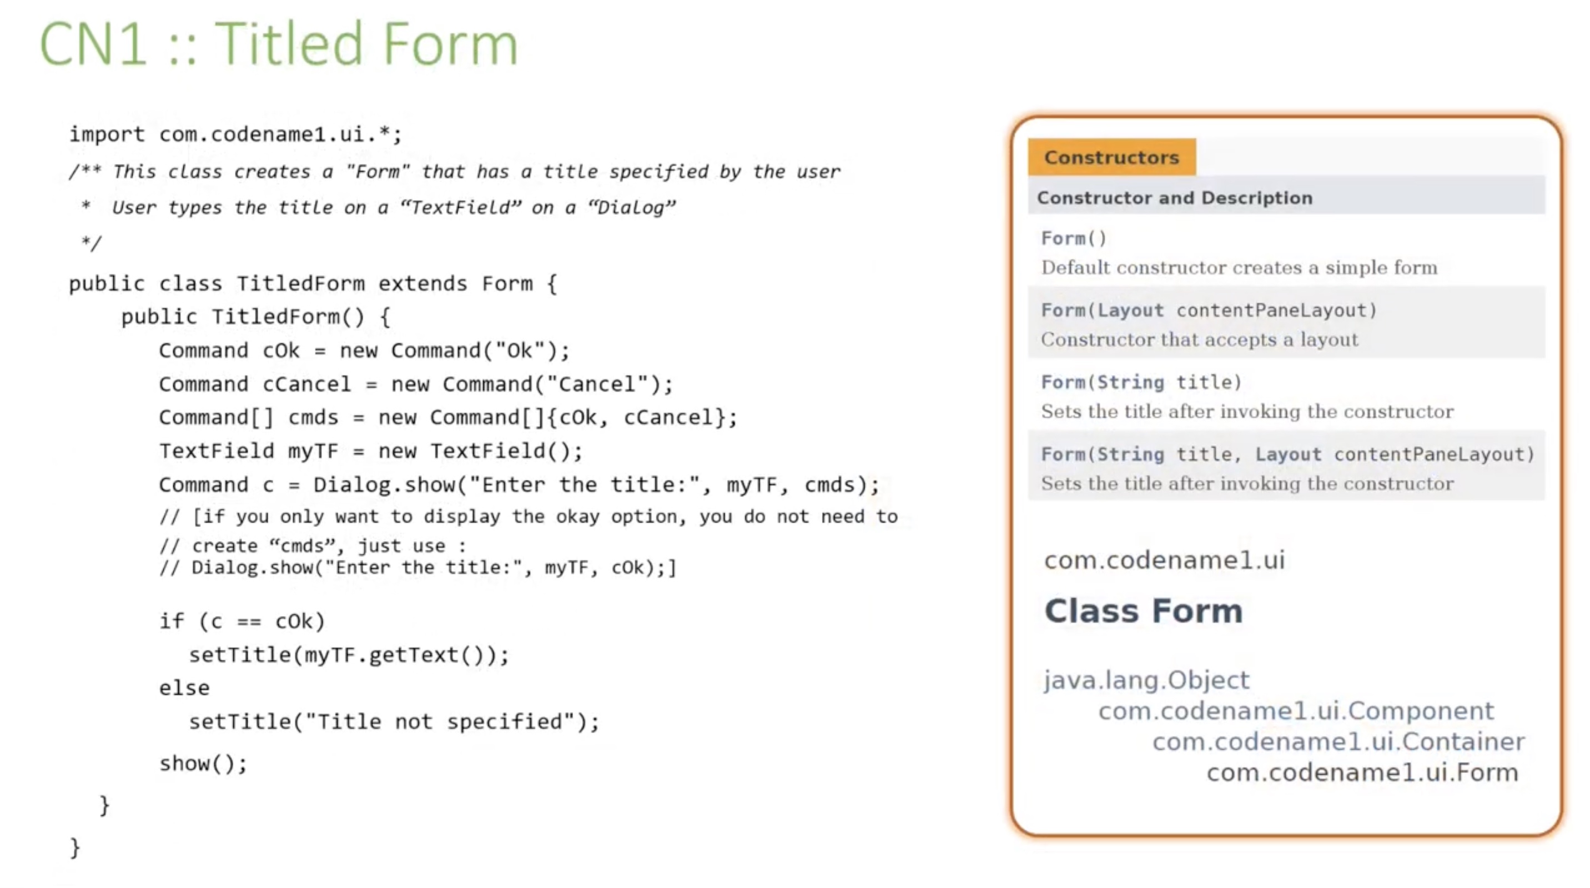Click the java.lang.Object hierarchy link
The image size is (1590, 888).
(1146, 679)
